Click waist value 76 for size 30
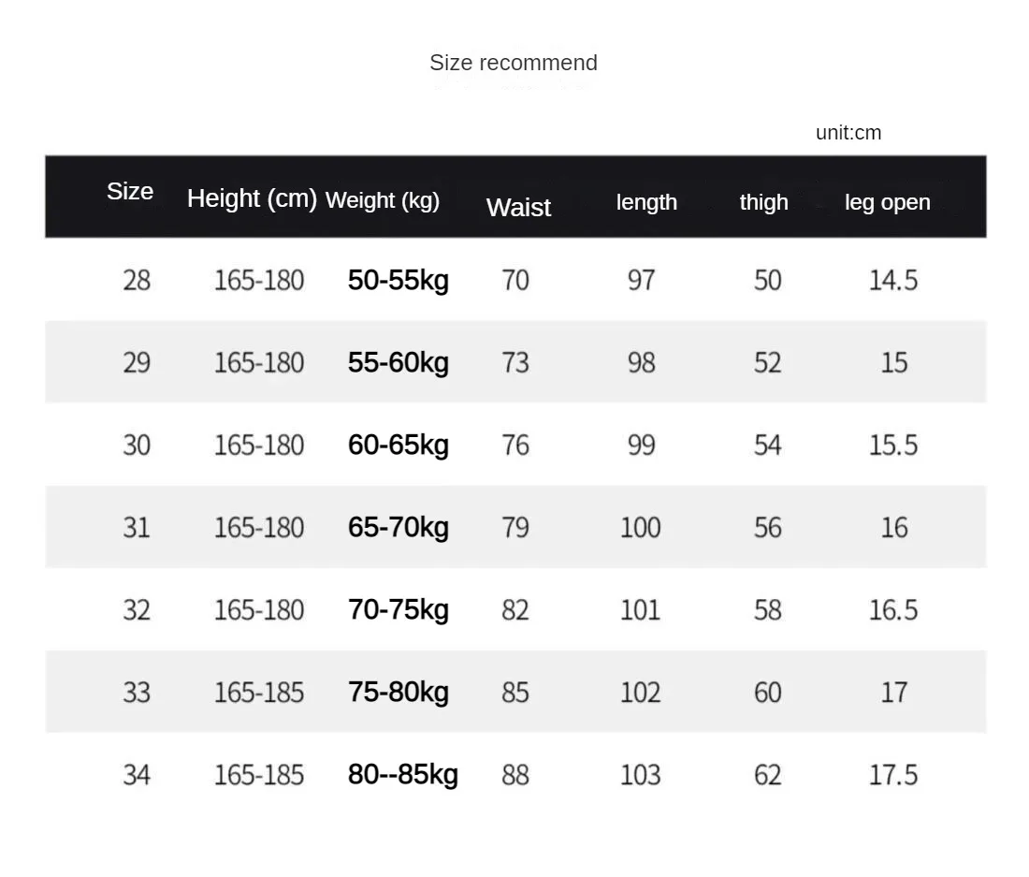Image resolution: width=1029 pixels, height=877 pixels. (x=515, y=446)
